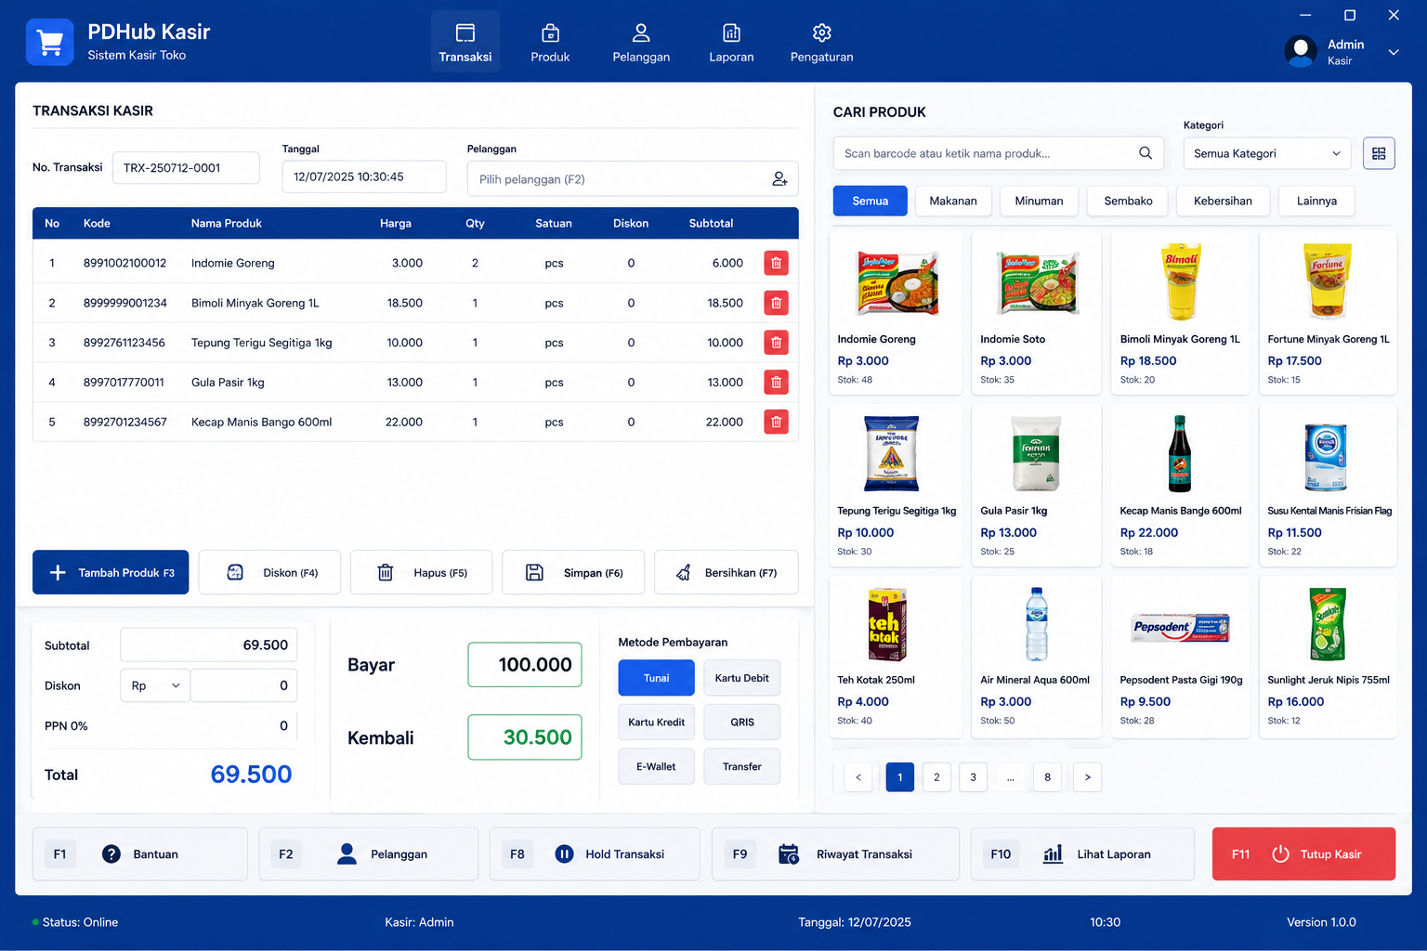Viewport: 1427px width, 951px height.
Task: Clear cart with Bersihkan (F7)
Action: tap(727, 572)
